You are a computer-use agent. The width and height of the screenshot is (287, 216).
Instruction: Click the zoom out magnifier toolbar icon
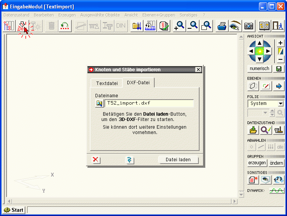[x=193, y=26]
